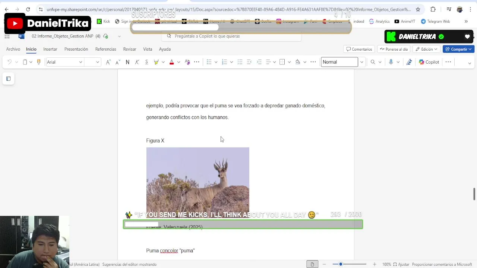Open the Edición mode dropdown
Viewport: 477px width, 268px height.
coord(427,49)
